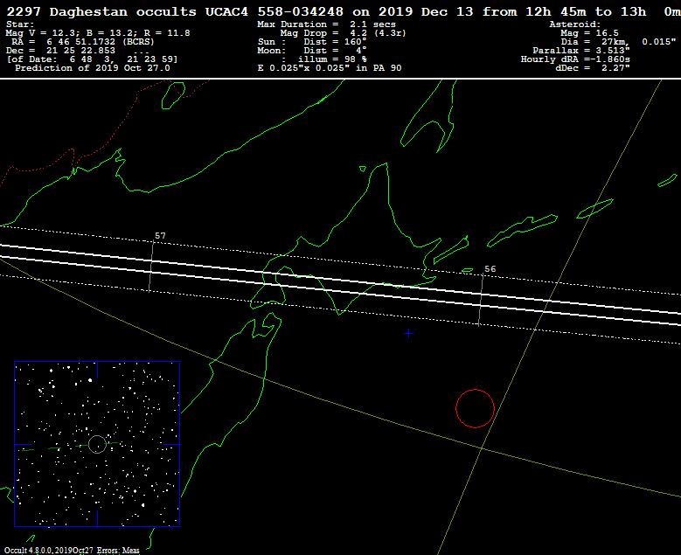Image resolution: width=681 pixels, height=555 pixels.
Task: Click the 'RA = 6 46 51.1732 (BCRS)' value
Action: coord(83,42)
